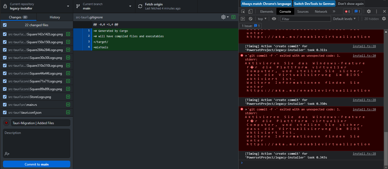Click the 1 issue message badge
The width and height of the screenshot is (388, 169).
click(x=357, y=11)
